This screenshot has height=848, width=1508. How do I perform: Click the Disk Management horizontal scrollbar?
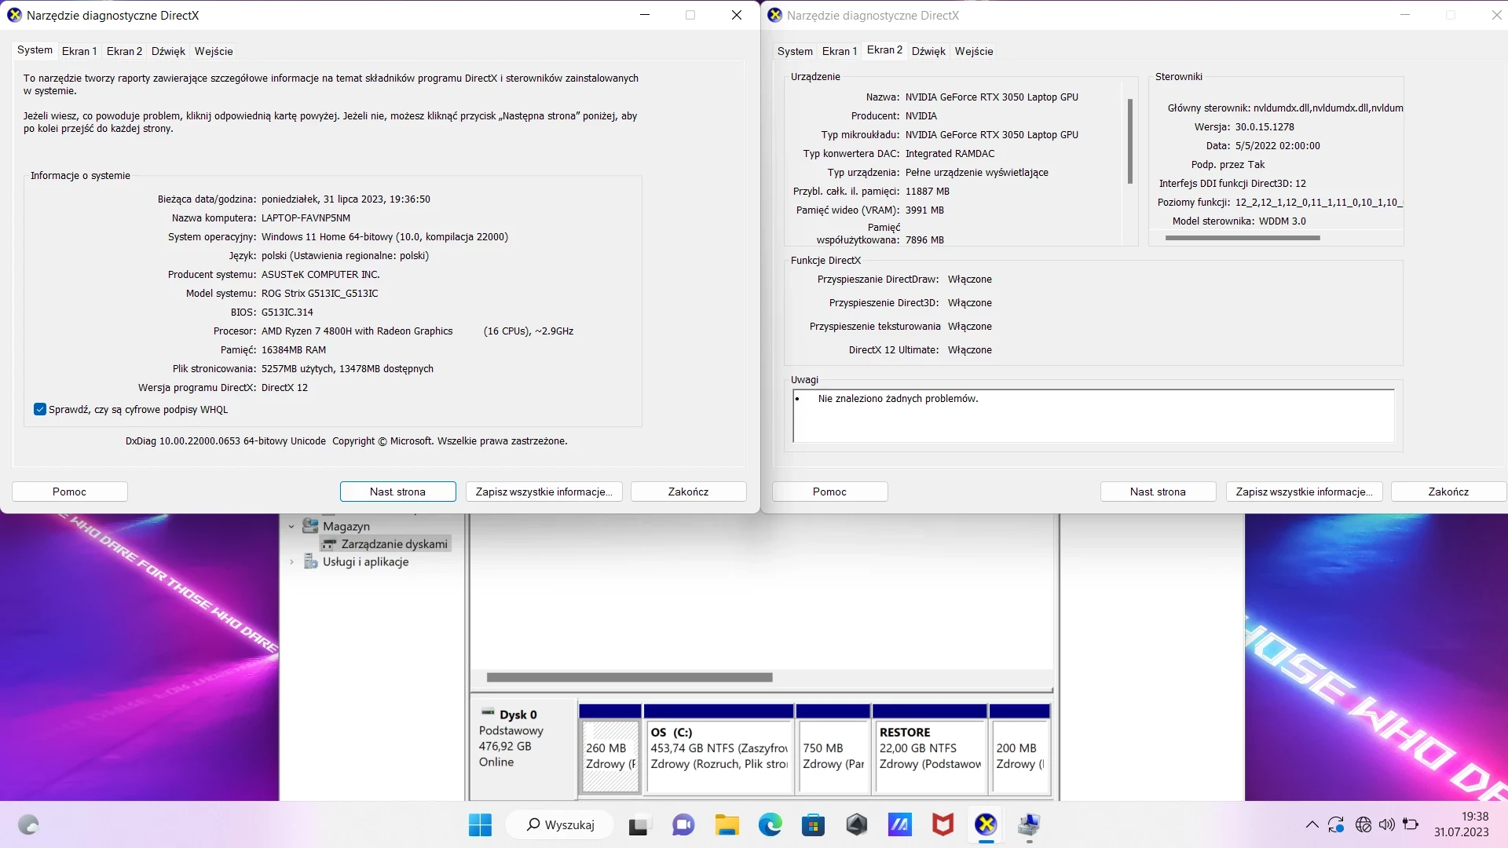point(629,677)
